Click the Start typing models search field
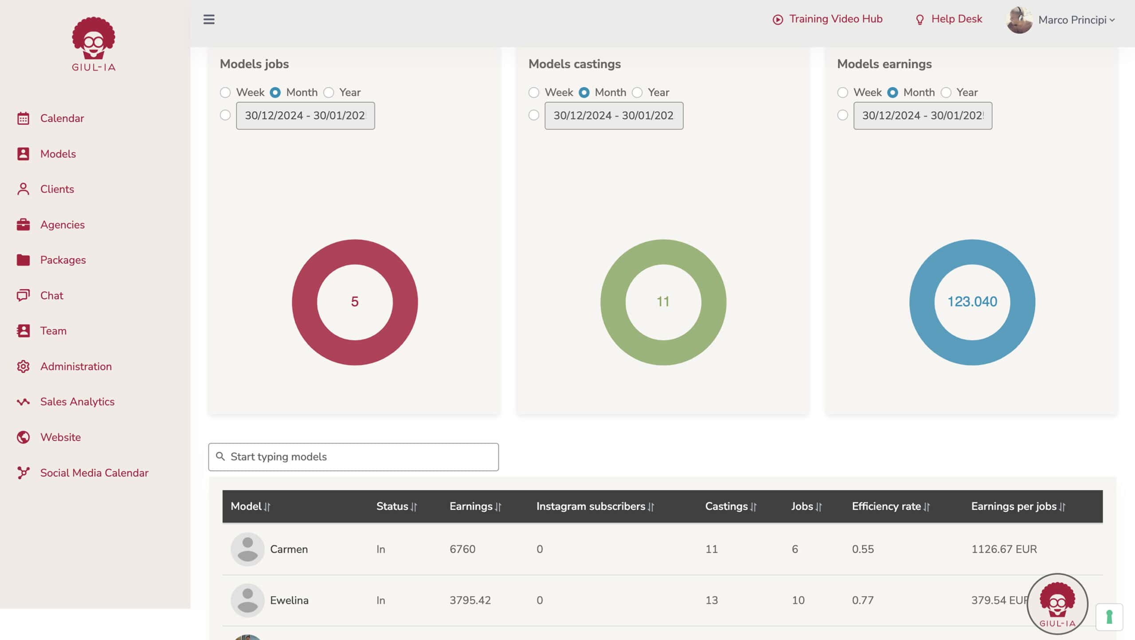 point(353,457)
